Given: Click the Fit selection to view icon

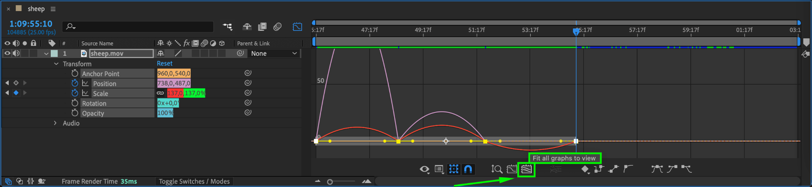Looking at the screenshot, I should 512,169.
